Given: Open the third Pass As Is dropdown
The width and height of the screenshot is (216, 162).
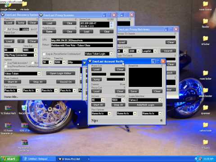Looking at the screenshot, I should pyautogui.click(x=56, y=90).
